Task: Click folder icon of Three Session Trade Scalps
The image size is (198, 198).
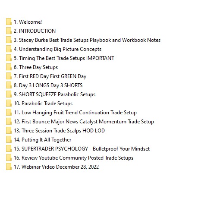Action: click(x=9, y=130)
